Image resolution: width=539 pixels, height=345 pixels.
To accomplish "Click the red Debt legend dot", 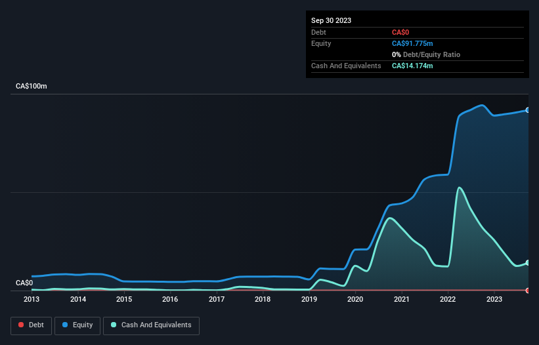I will pyautogui.click(x=21, y=325).
